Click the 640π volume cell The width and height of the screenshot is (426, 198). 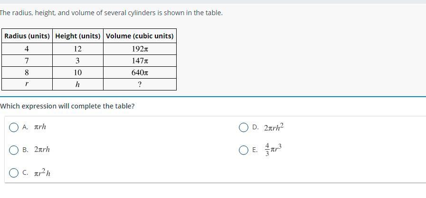pyautogui.click(x=140, y=72)
